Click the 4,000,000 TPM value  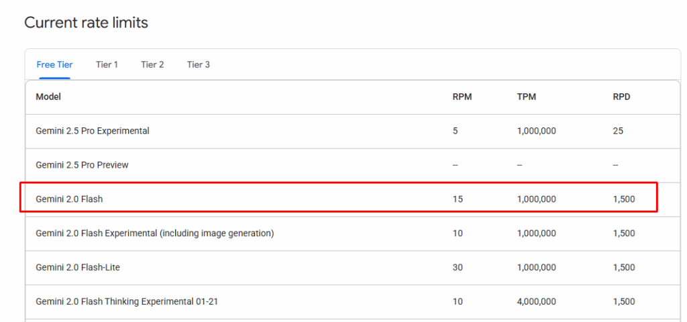pos(537,301)
